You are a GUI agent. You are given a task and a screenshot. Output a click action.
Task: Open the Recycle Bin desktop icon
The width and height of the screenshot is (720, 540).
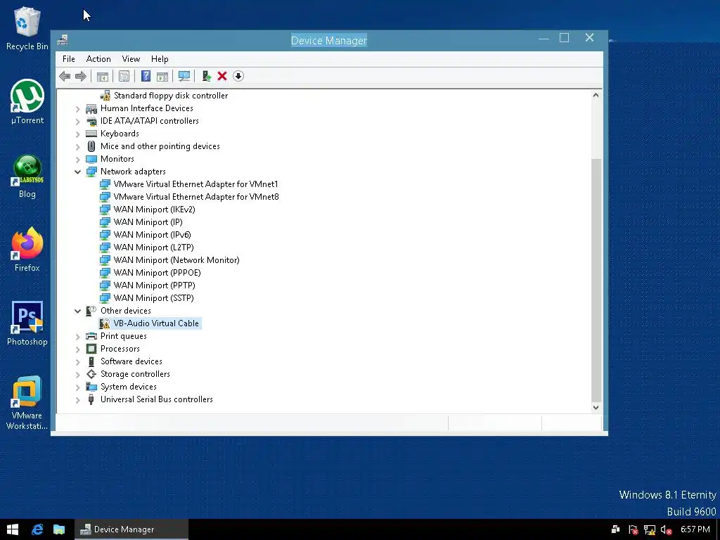27,28
